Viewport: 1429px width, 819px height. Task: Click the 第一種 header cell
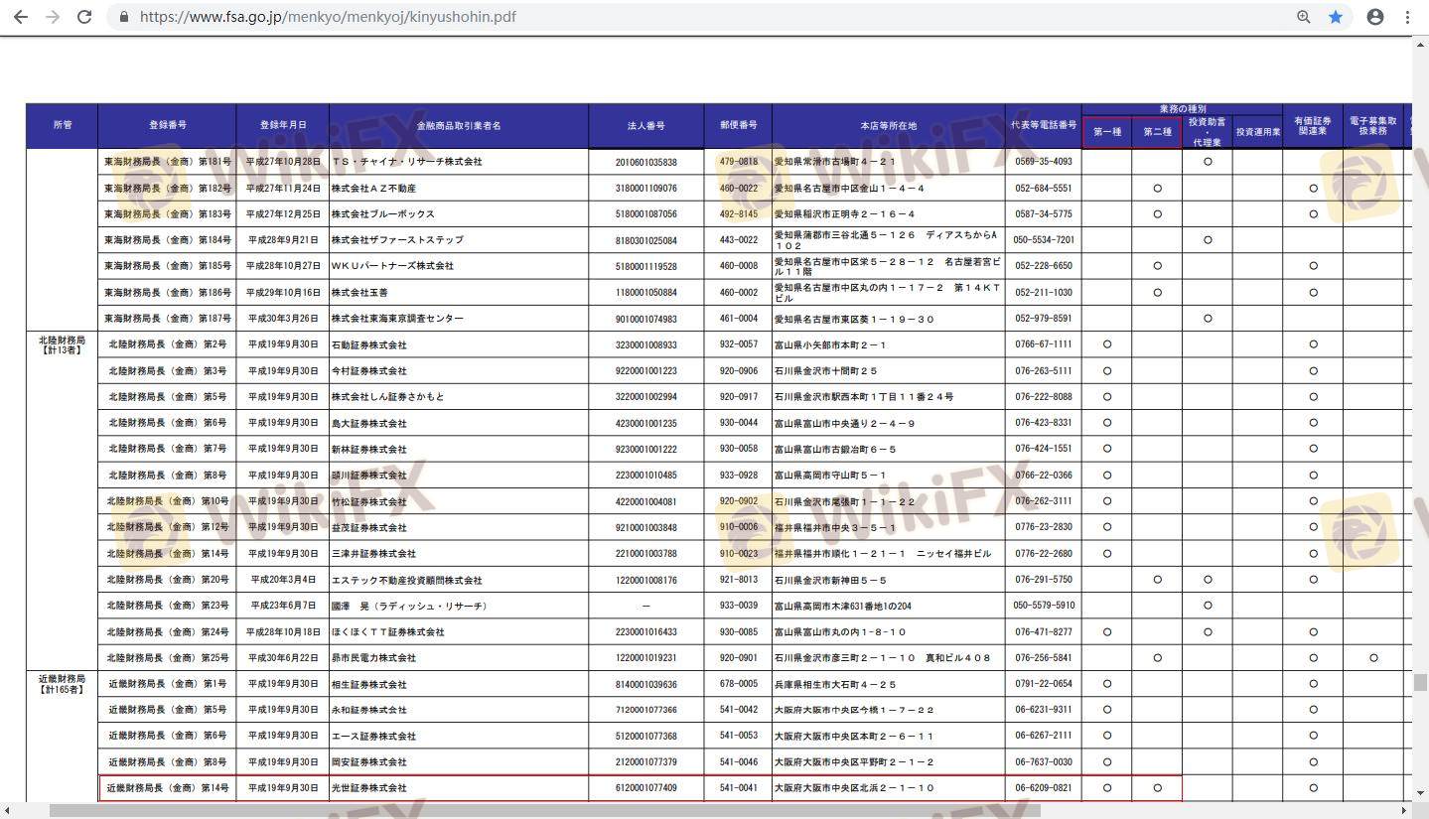(1106, 132)
